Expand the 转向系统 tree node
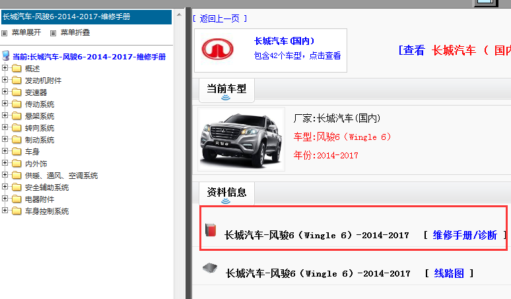This screenshot has height=299, width=511. pyautogui.click(x=5, y=127)
